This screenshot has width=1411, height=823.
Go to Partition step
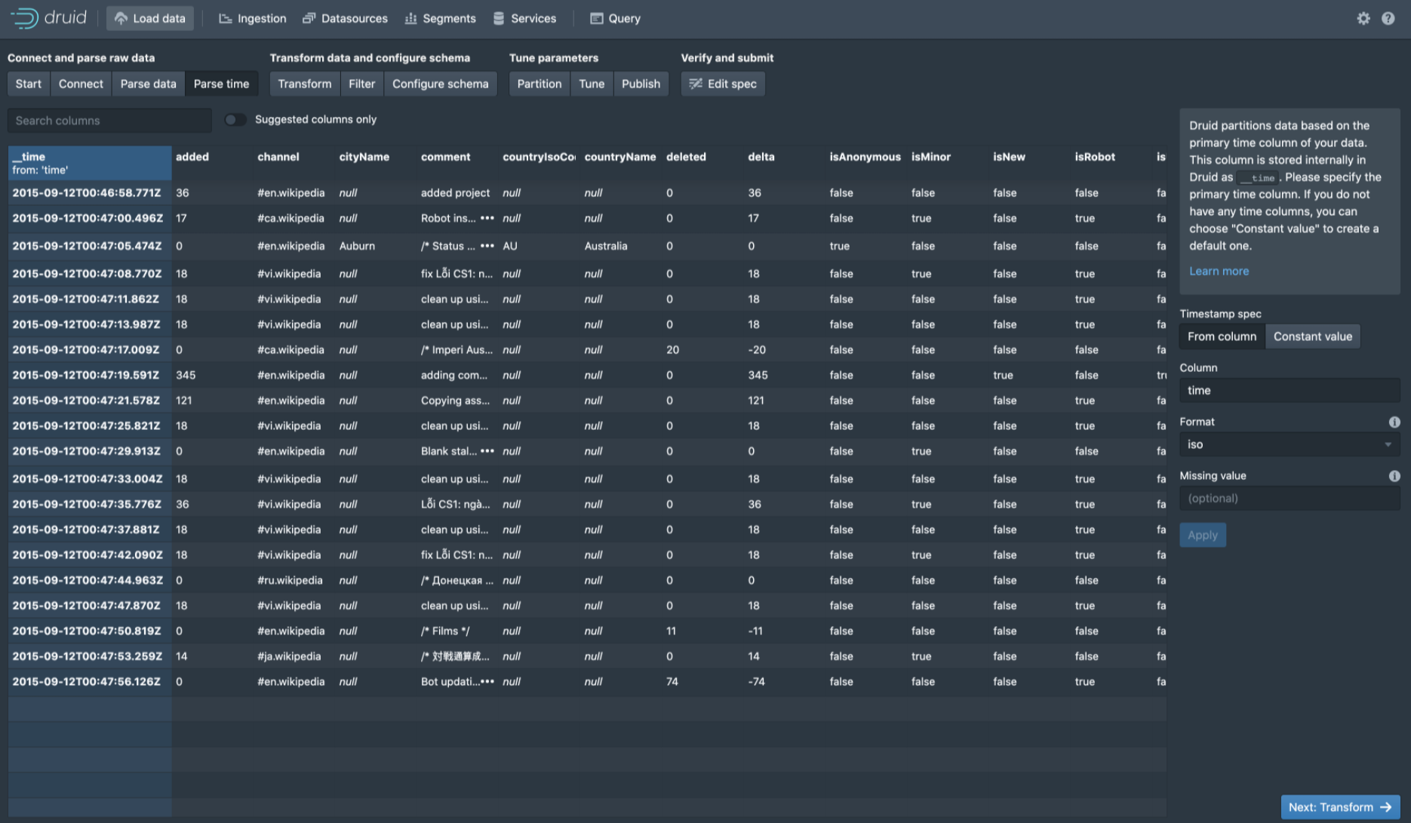[539, 84]
